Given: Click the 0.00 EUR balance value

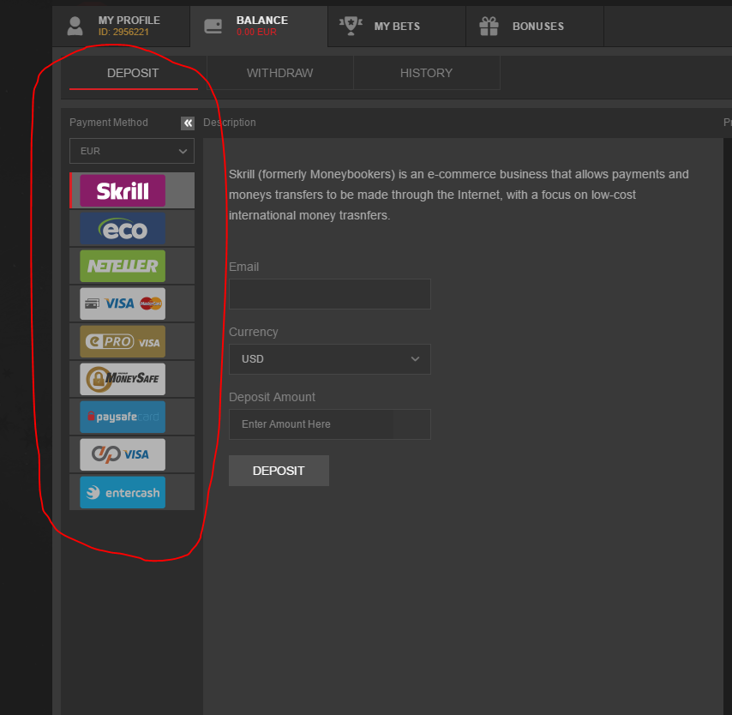Looking at the screenshot, I should 256,33.
